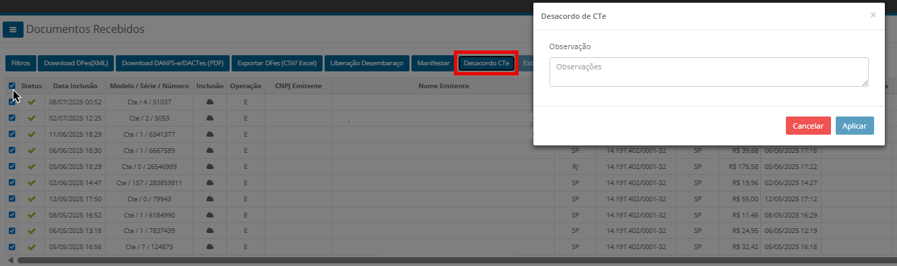Apply the Desacordo de CTe observation
897x266 pixels.
pyautogui.click(x=855, y=126)
